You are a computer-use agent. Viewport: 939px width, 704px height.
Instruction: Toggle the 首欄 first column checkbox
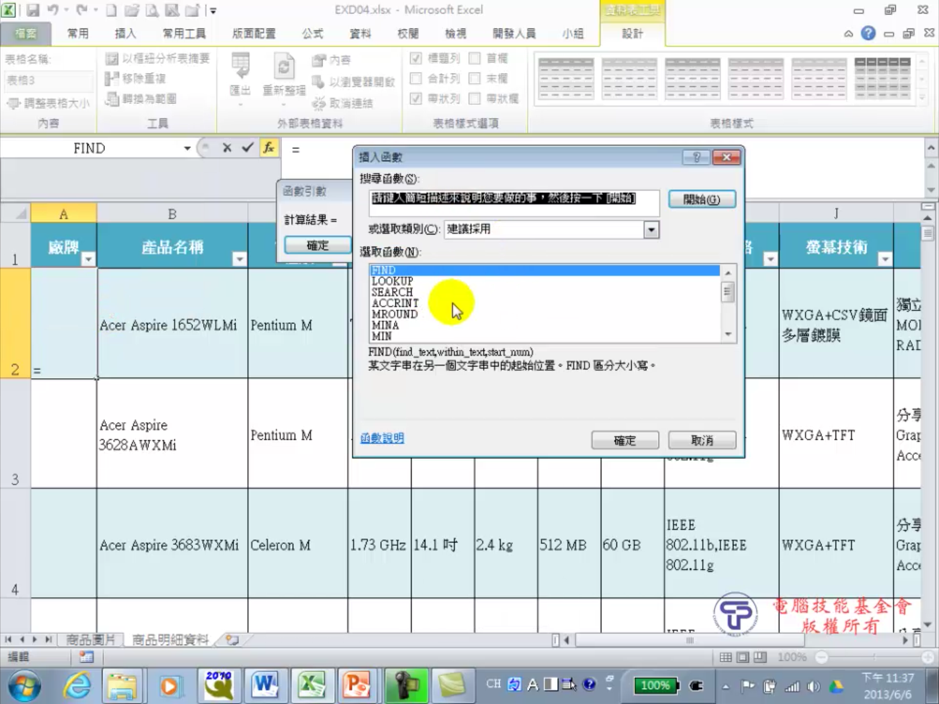(x=475, y=58)
